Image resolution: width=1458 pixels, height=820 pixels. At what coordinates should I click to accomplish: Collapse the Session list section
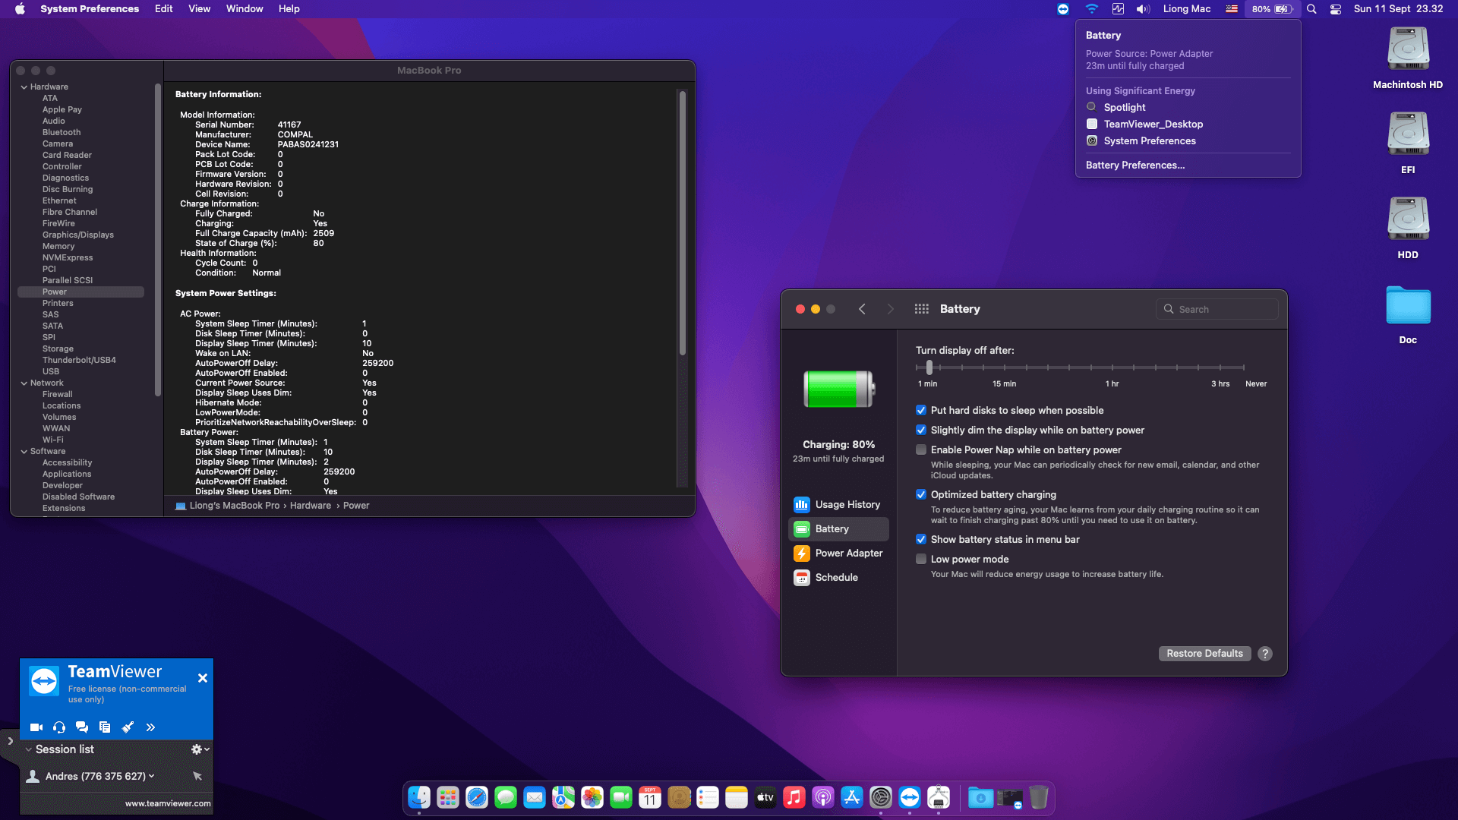[x=29, y=749]
